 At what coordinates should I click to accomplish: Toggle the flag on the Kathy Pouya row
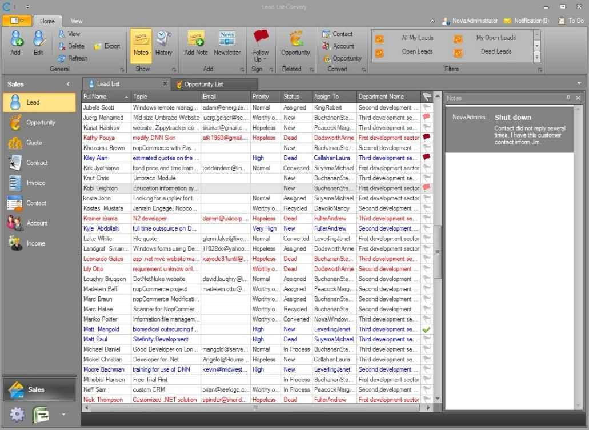click(x=426, y=138)
